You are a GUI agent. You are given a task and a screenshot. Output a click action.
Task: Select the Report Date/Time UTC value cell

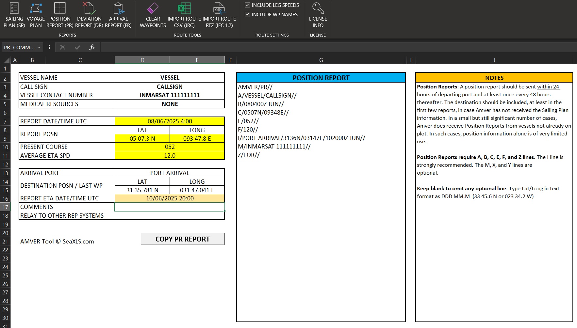(170, 121)
